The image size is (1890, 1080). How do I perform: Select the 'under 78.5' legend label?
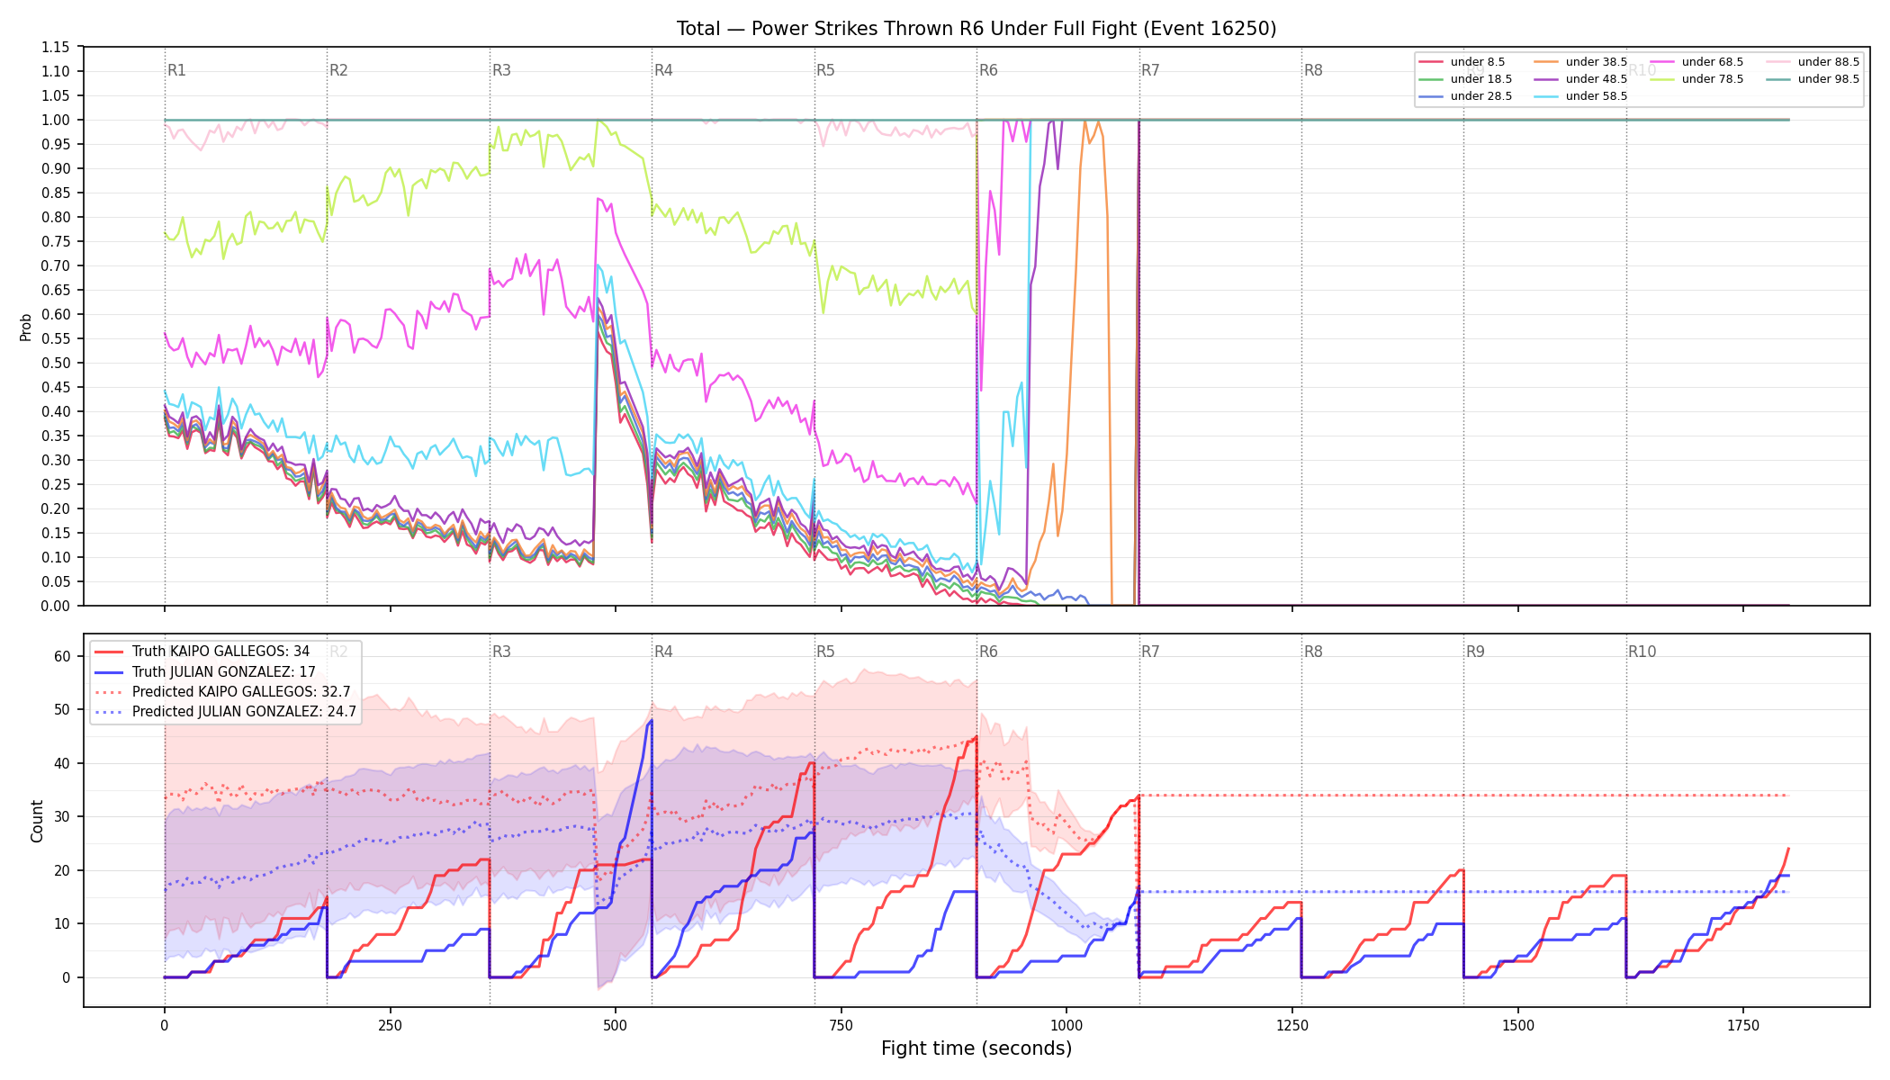(1712, 79)
